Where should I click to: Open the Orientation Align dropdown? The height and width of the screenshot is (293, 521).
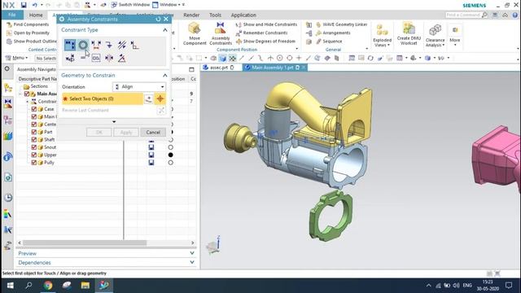click(139, 87)
